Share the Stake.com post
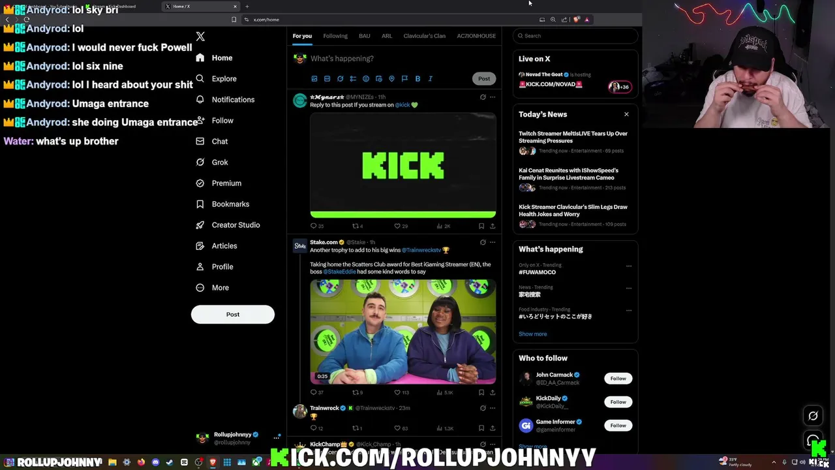Image resolution: width=835 pixels, height=470 pixels. coord(493,392)
